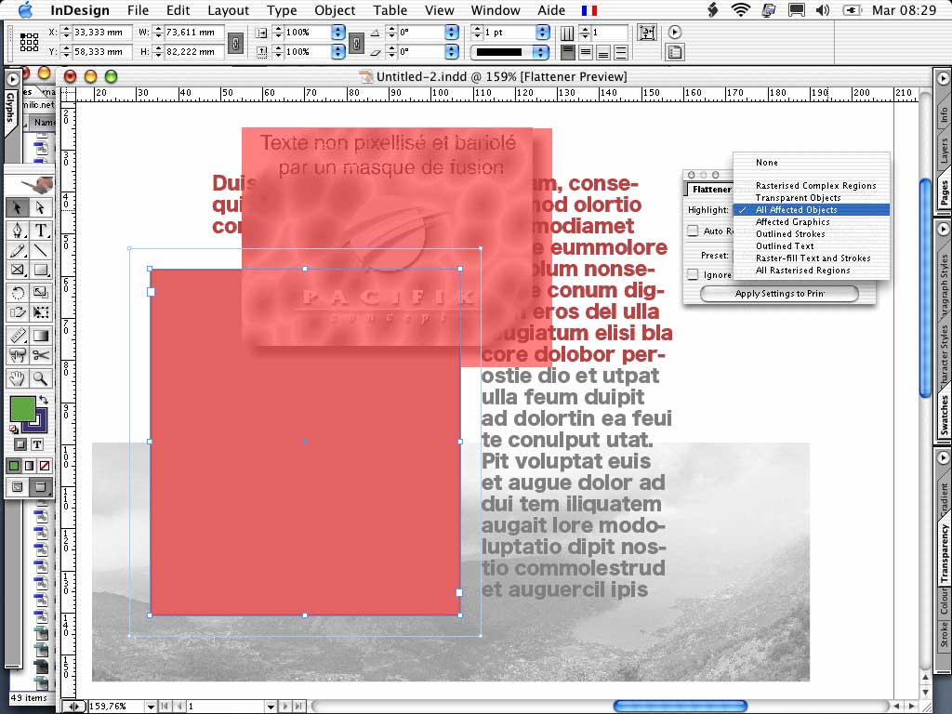The width and height of the screenshot is (952, 714).
Task: Open scale X percentage dropdown
Action: 338,33
